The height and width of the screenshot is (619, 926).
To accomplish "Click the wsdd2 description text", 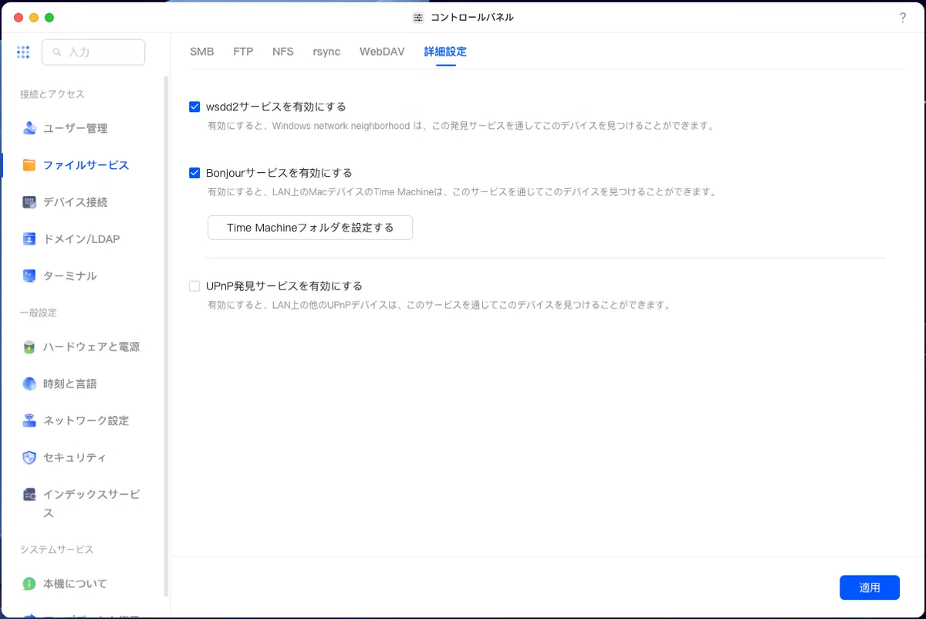I will click(x=460, y=125).
